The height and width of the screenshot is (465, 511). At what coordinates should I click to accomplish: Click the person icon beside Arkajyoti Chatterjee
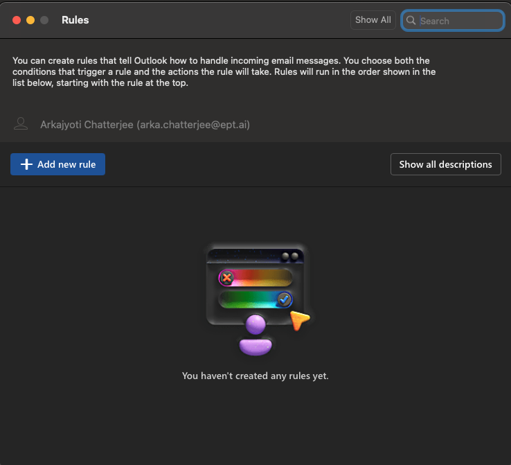pos(21,124)
